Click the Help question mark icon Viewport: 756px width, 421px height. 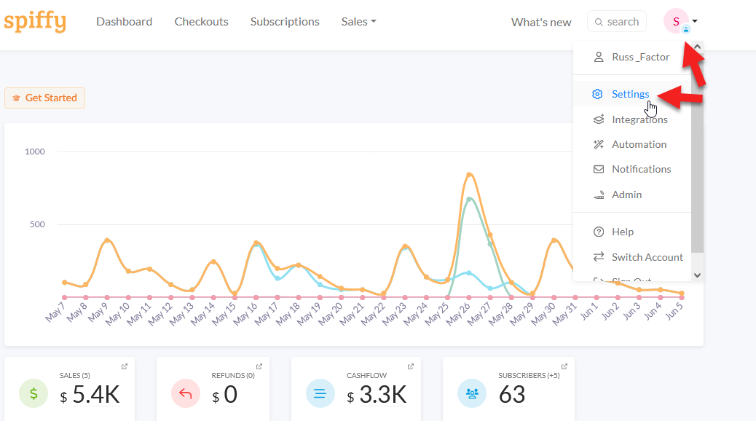599,232
